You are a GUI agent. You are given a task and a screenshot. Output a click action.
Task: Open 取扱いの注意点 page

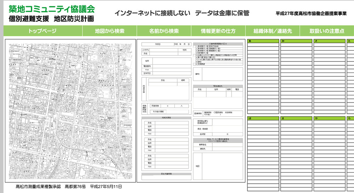326,31
